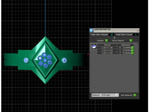
Task: Close the Gem Reporter panel
Action: point(138,30)
